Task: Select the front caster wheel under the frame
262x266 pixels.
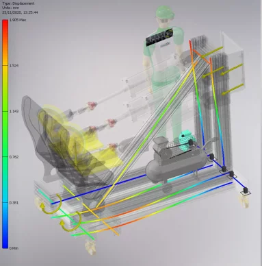Action: [x=90, y=247]
